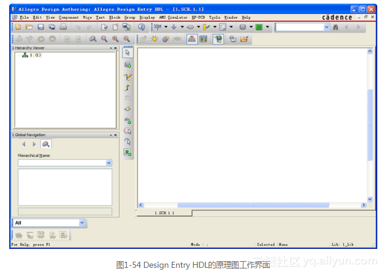
Task: Open the Hierarchical Name combo box dropdown
Action: (109, 163)
